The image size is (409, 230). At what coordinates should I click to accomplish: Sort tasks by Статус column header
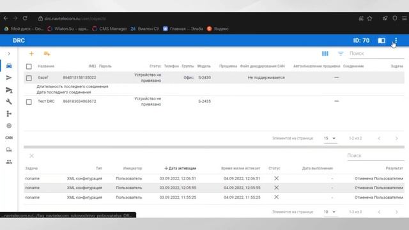click(x=274, y=168)
